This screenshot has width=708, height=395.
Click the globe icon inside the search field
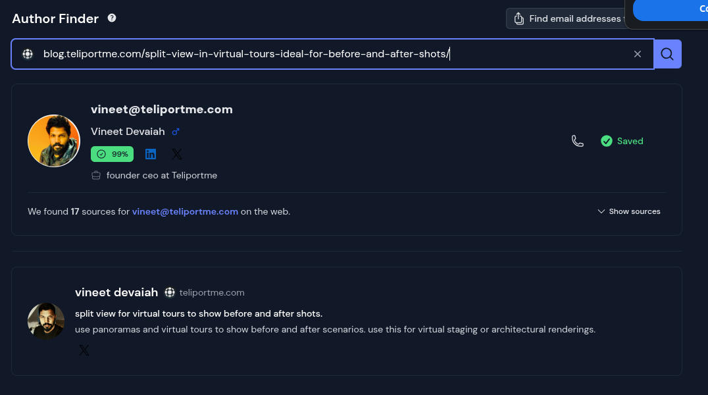(28, 54)
